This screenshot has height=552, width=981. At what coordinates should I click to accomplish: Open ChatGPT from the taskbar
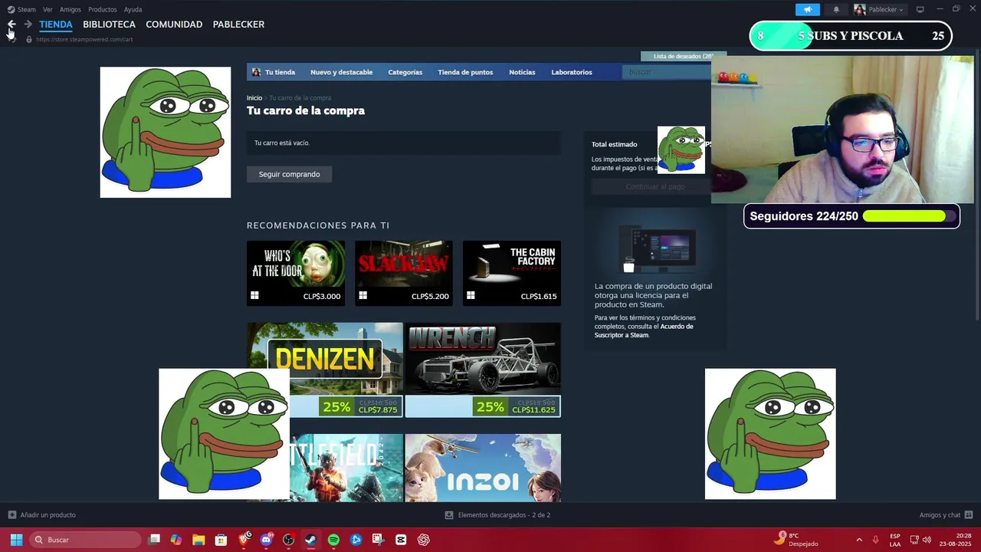click(423, 540)
